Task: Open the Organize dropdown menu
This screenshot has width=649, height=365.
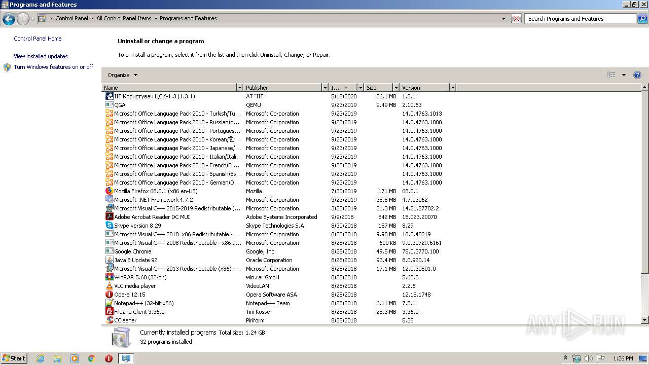Action: pyautogui.click(x=122, y=75)
